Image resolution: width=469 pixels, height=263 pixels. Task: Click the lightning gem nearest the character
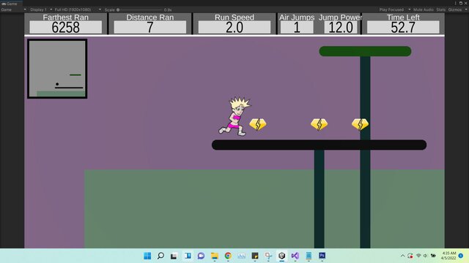(x=258, y=124)
